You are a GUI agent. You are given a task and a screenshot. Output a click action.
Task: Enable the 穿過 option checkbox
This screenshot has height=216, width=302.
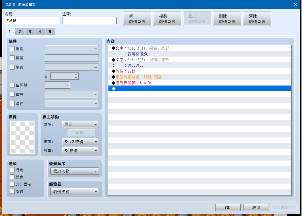point(12,191)
